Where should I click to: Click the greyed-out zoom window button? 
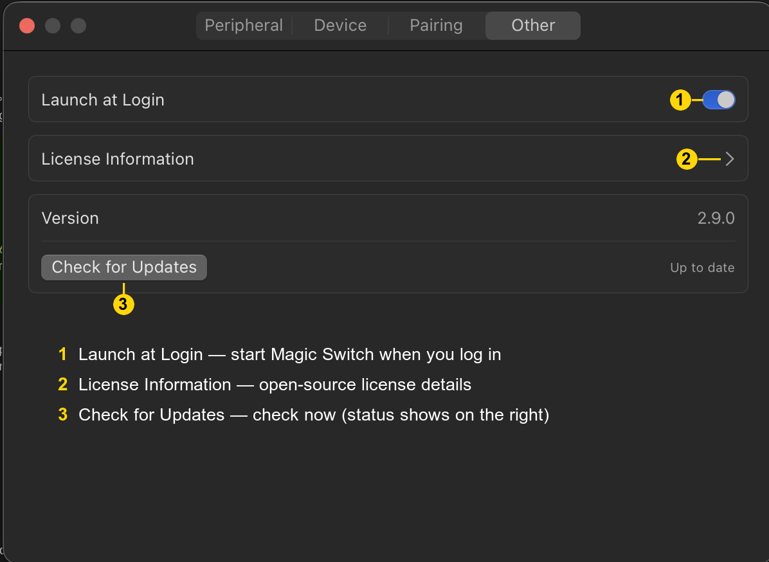point(78,26)
